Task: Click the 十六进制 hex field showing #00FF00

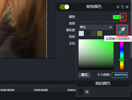Action: point(120,75)
